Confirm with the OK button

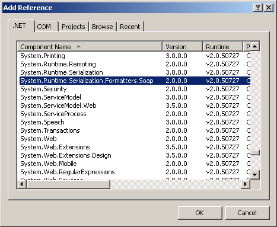[x=200, y=213]
